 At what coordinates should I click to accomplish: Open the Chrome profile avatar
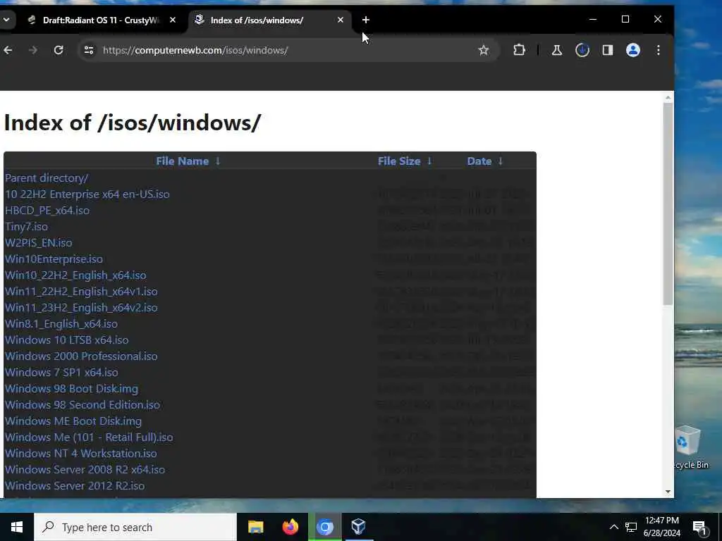(x=633, y=50)
